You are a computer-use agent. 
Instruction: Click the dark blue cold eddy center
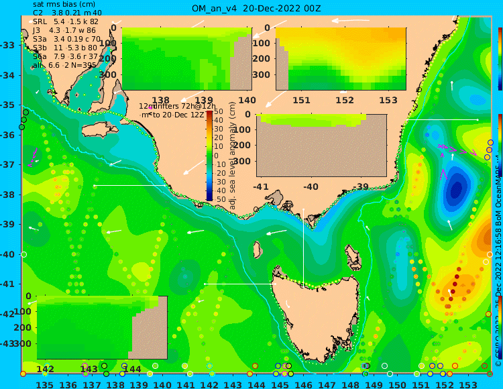tap(456, 190)
